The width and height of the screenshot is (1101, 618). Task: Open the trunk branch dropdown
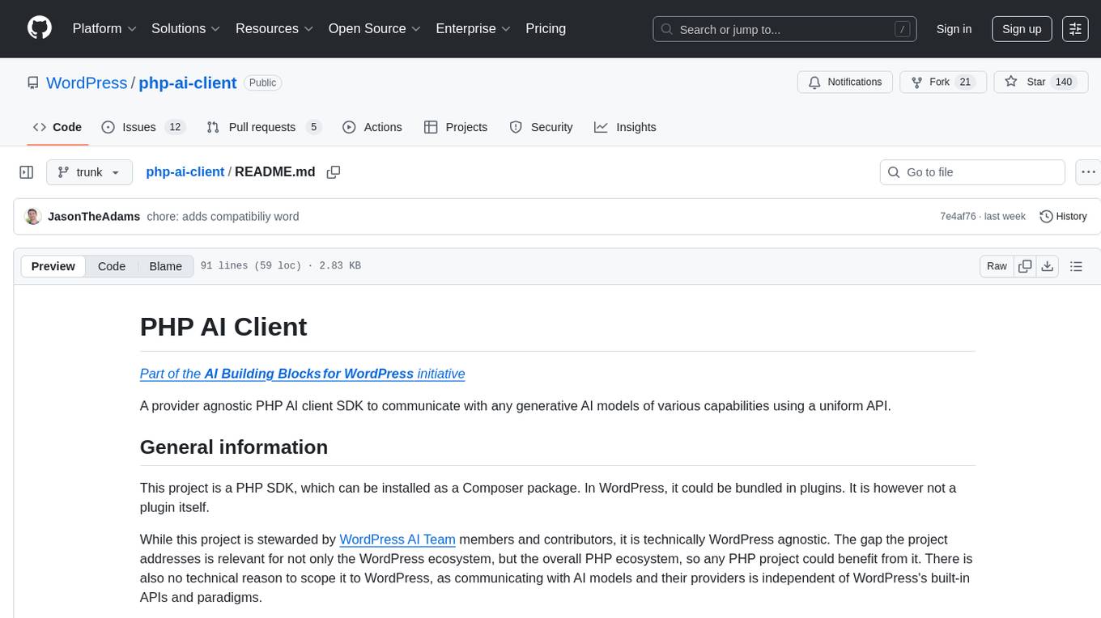click(x=89, y=172)
